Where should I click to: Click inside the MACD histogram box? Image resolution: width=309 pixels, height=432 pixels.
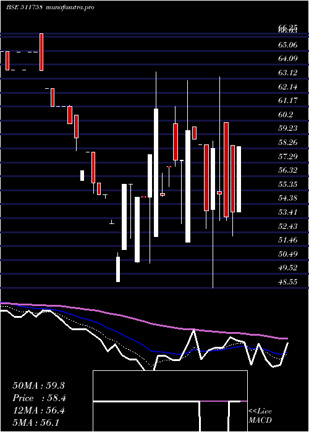coord(170,401)
